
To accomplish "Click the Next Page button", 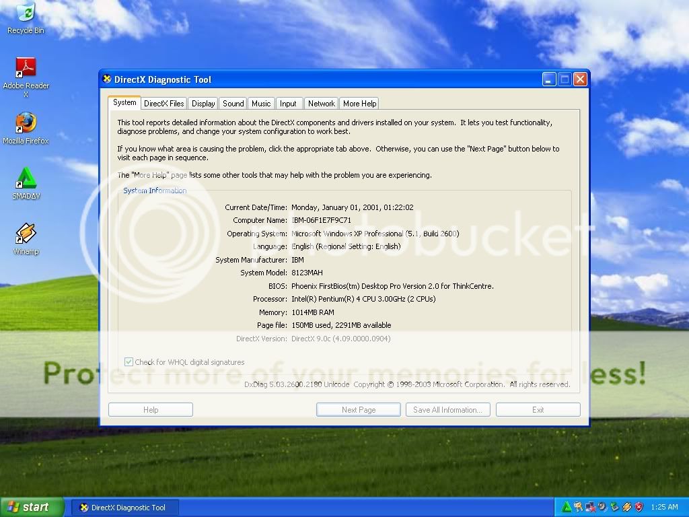I will 359,410.
